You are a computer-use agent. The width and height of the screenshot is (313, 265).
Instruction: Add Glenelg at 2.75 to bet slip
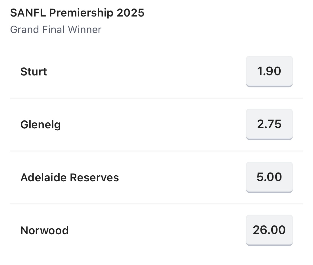[269, 124]
